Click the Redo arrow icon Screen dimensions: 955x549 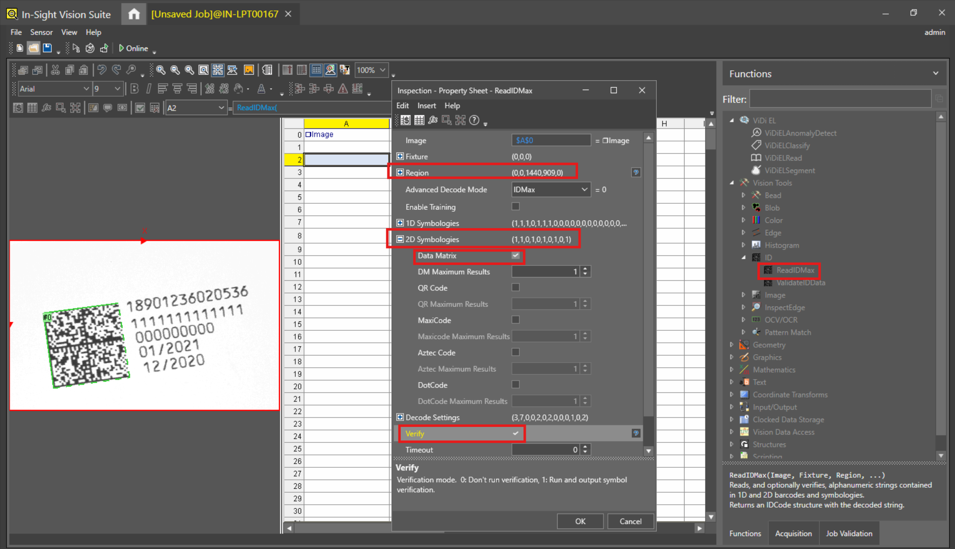[x=116, y=70]
